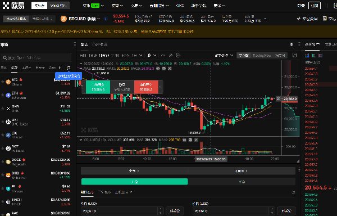Select the LTC Litecoin row
337x216 pixels.
[x=36, y=135]
